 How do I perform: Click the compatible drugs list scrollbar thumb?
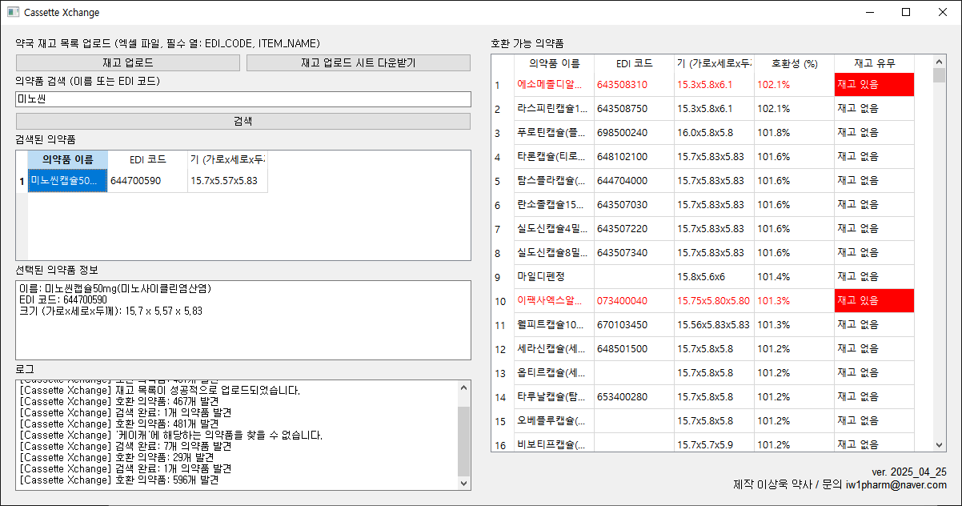(940, 75)
